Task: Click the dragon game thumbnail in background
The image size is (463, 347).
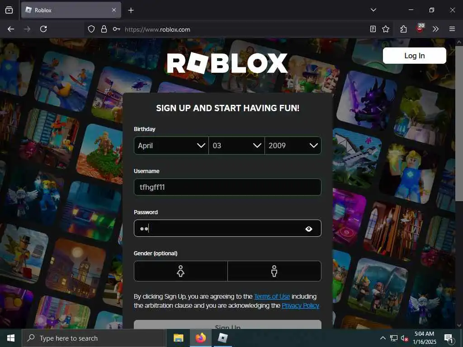Action: coord(367,100)
